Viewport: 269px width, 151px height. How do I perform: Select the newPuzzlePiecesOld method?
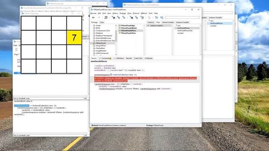coord(185,31)
